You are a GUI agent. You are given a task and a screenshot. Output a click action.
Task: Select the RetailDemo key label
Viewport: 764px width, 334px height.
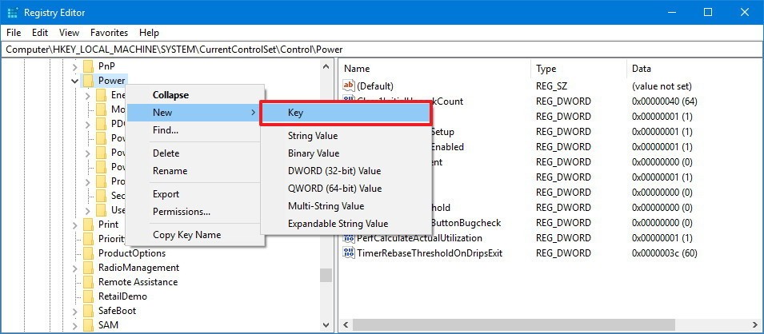pos(122,296)
